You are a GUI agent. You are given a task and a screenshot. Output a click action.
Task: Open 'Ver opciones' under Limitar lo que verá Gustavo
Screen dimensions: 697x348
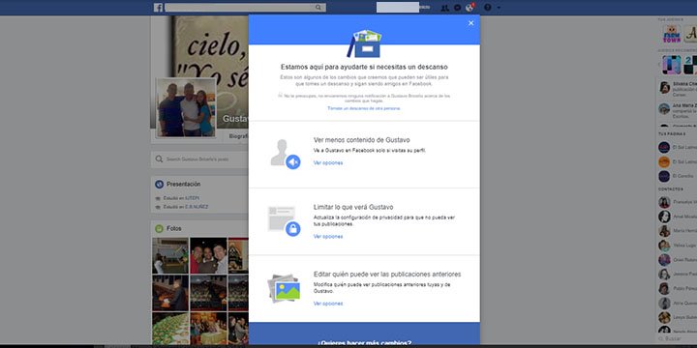pos(328,237)
